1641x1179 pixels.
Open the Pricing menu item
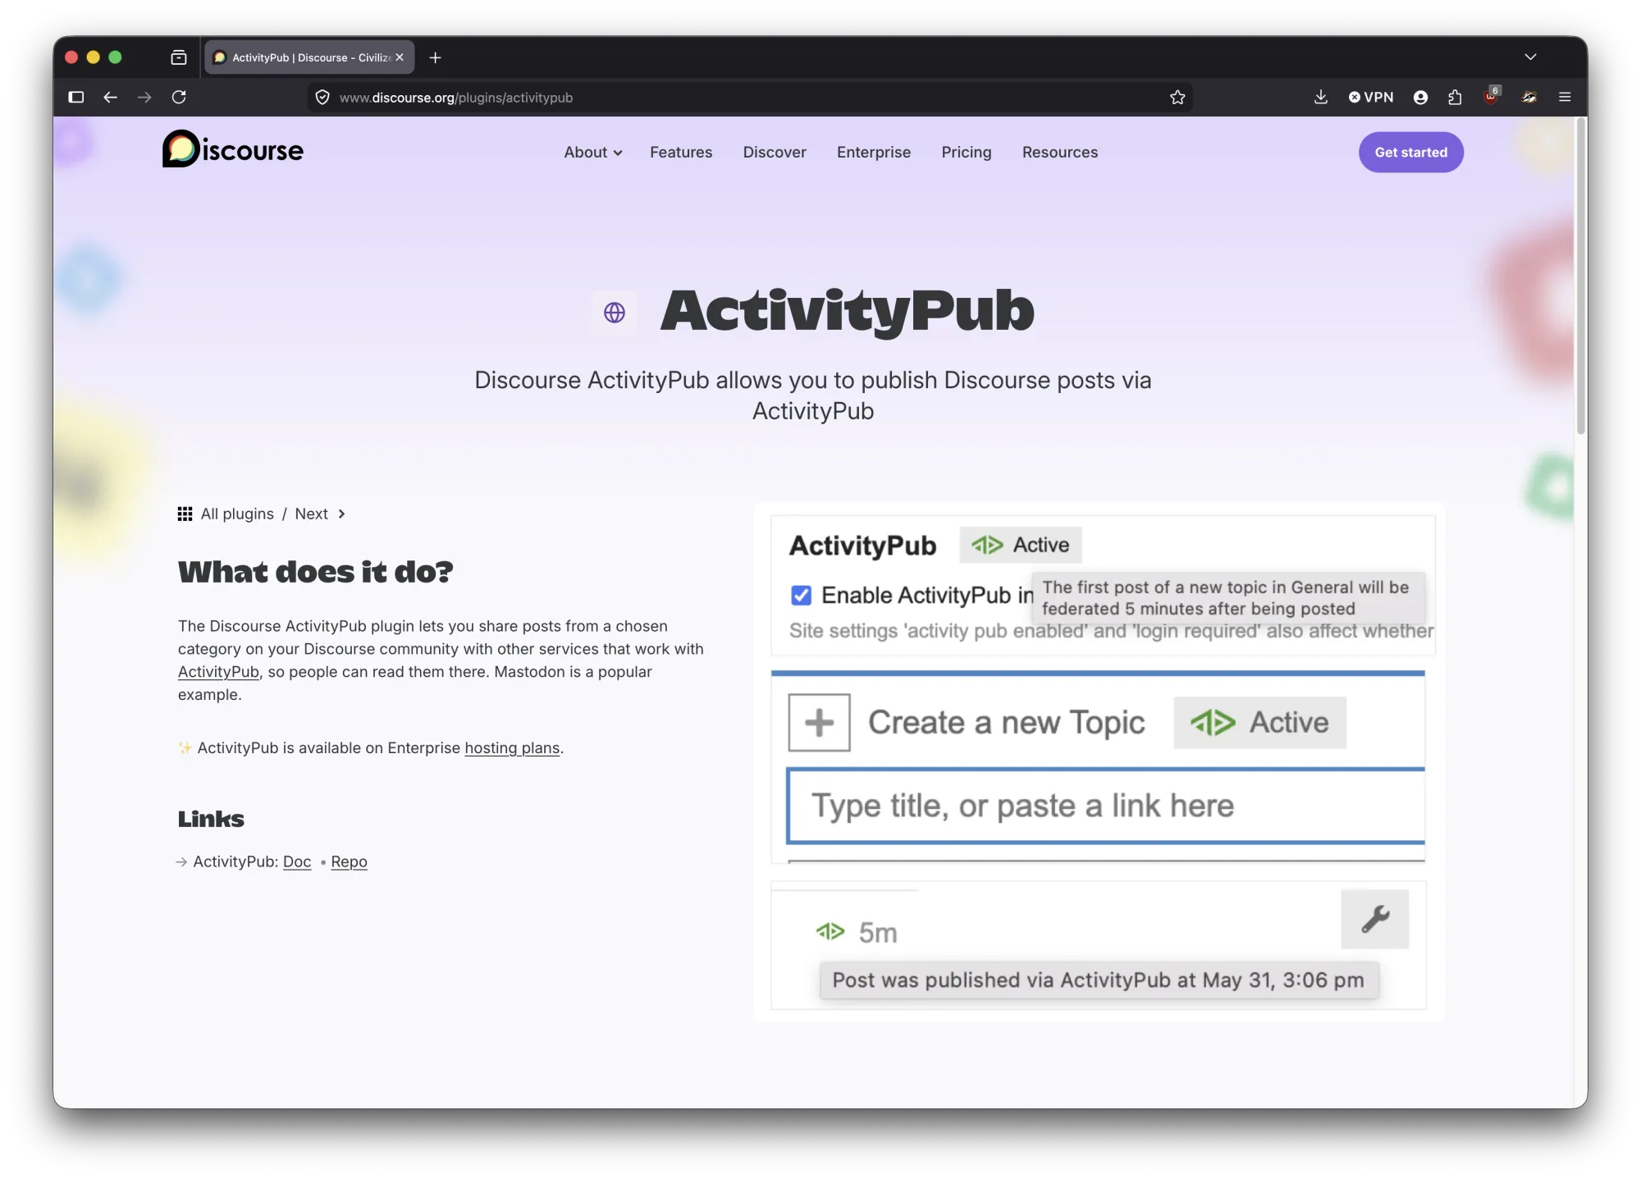coord(967,152)
